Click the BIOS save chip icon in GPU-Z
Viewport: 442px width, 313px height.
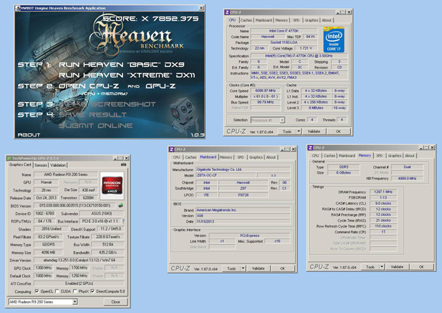point(121,205)
